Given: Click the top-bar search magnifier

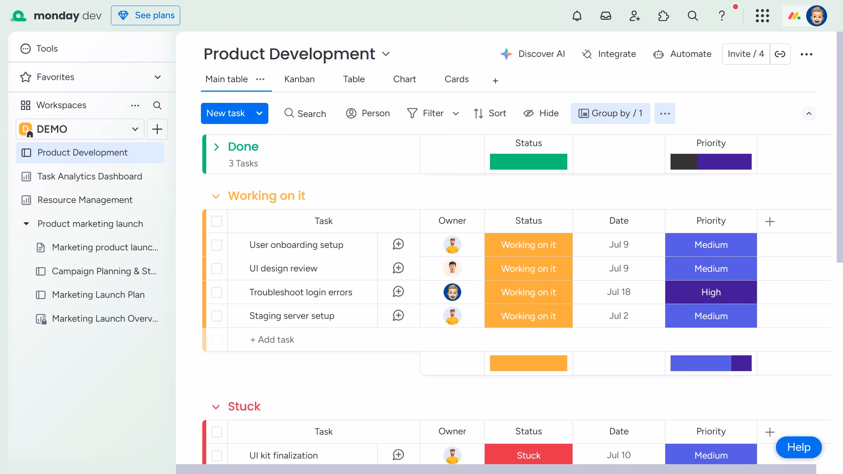Looking at the screenshot, I should click(693, 16).
